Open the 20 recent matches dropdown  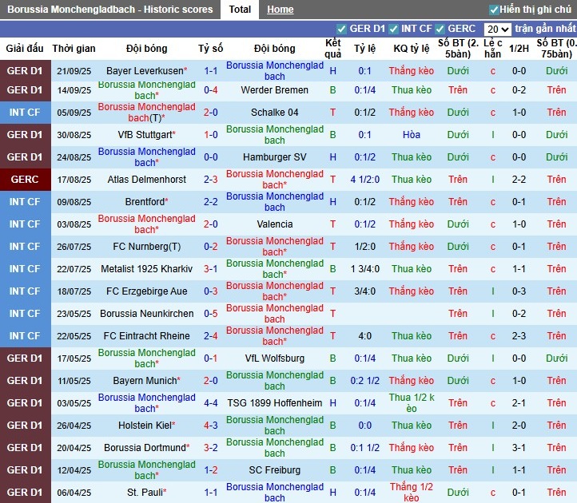tap(497, 29)
